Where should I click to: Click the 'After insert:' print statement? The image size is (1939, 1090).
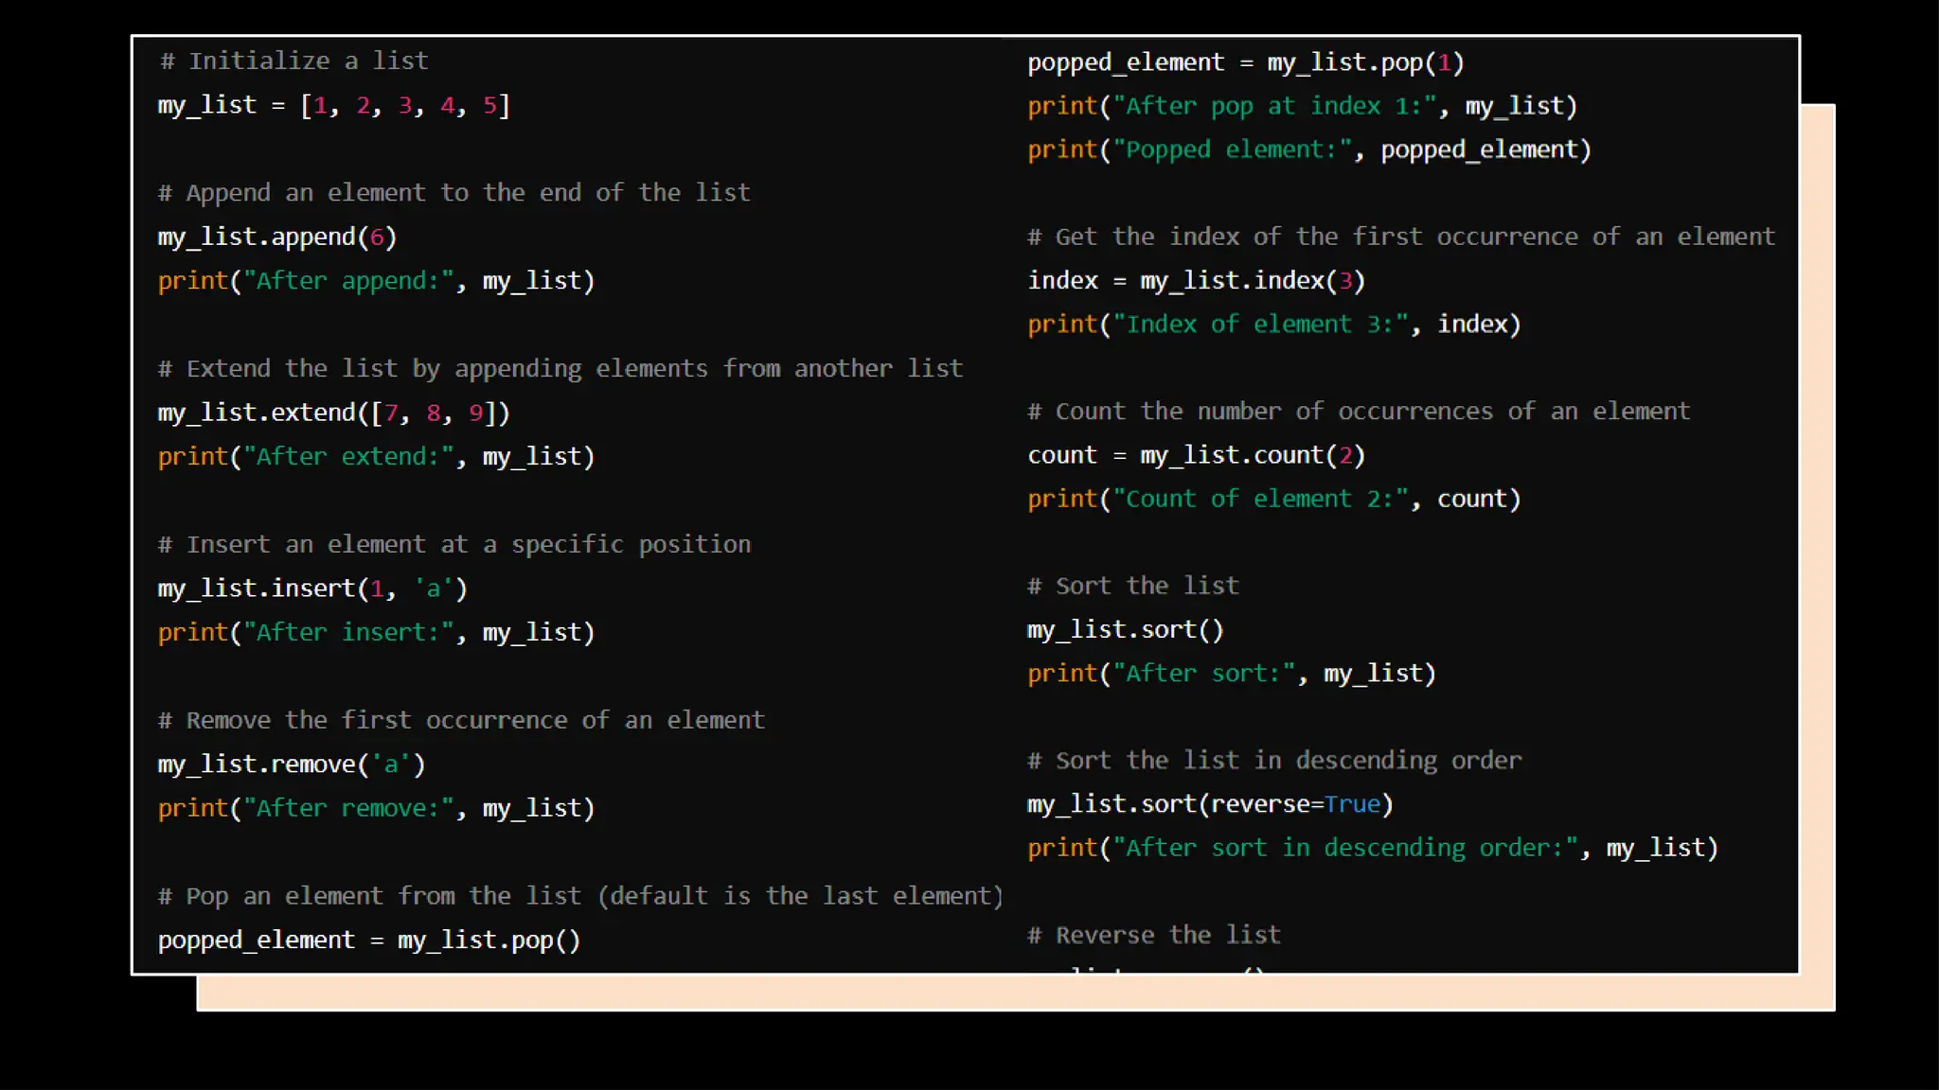pos(376,632)
